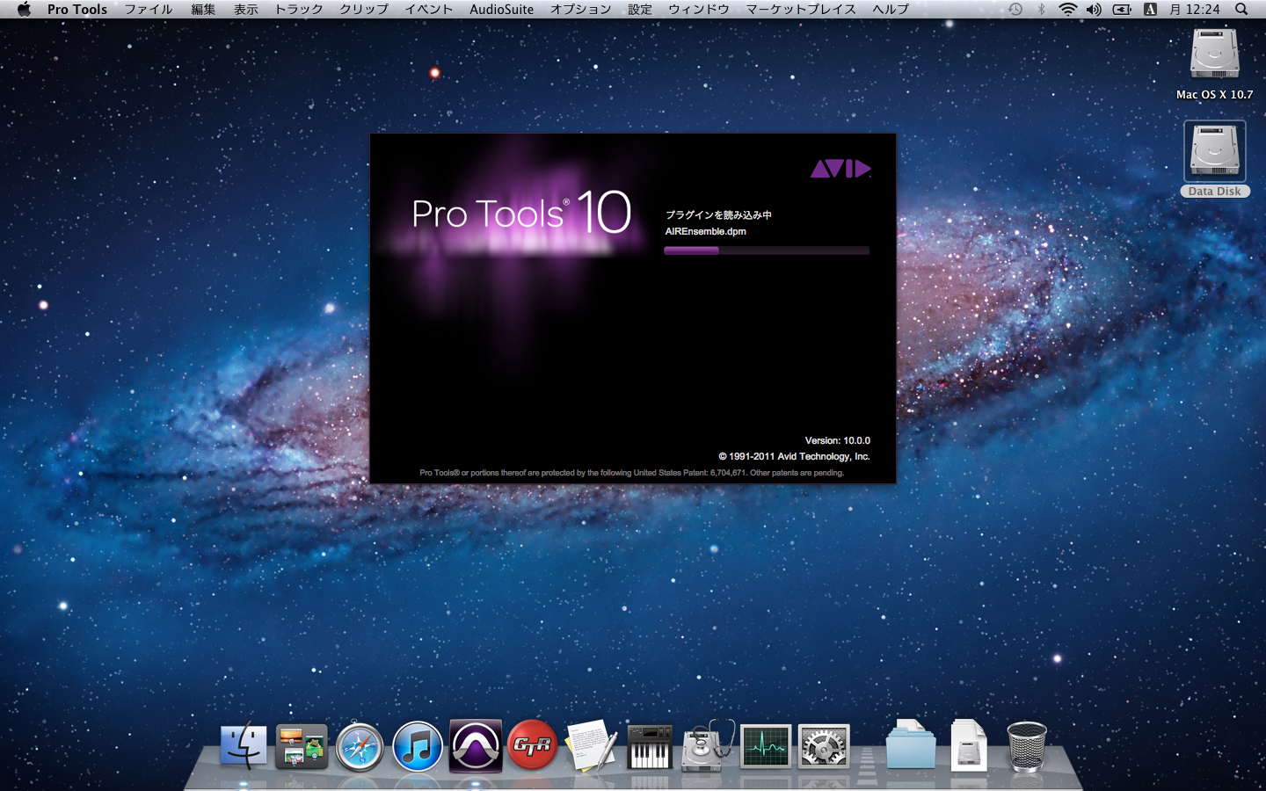Image resolution: width=1266 pixels, height=791 pixels.
Task: Click the Pro Tools icon in the Dock
Action: 476,745
